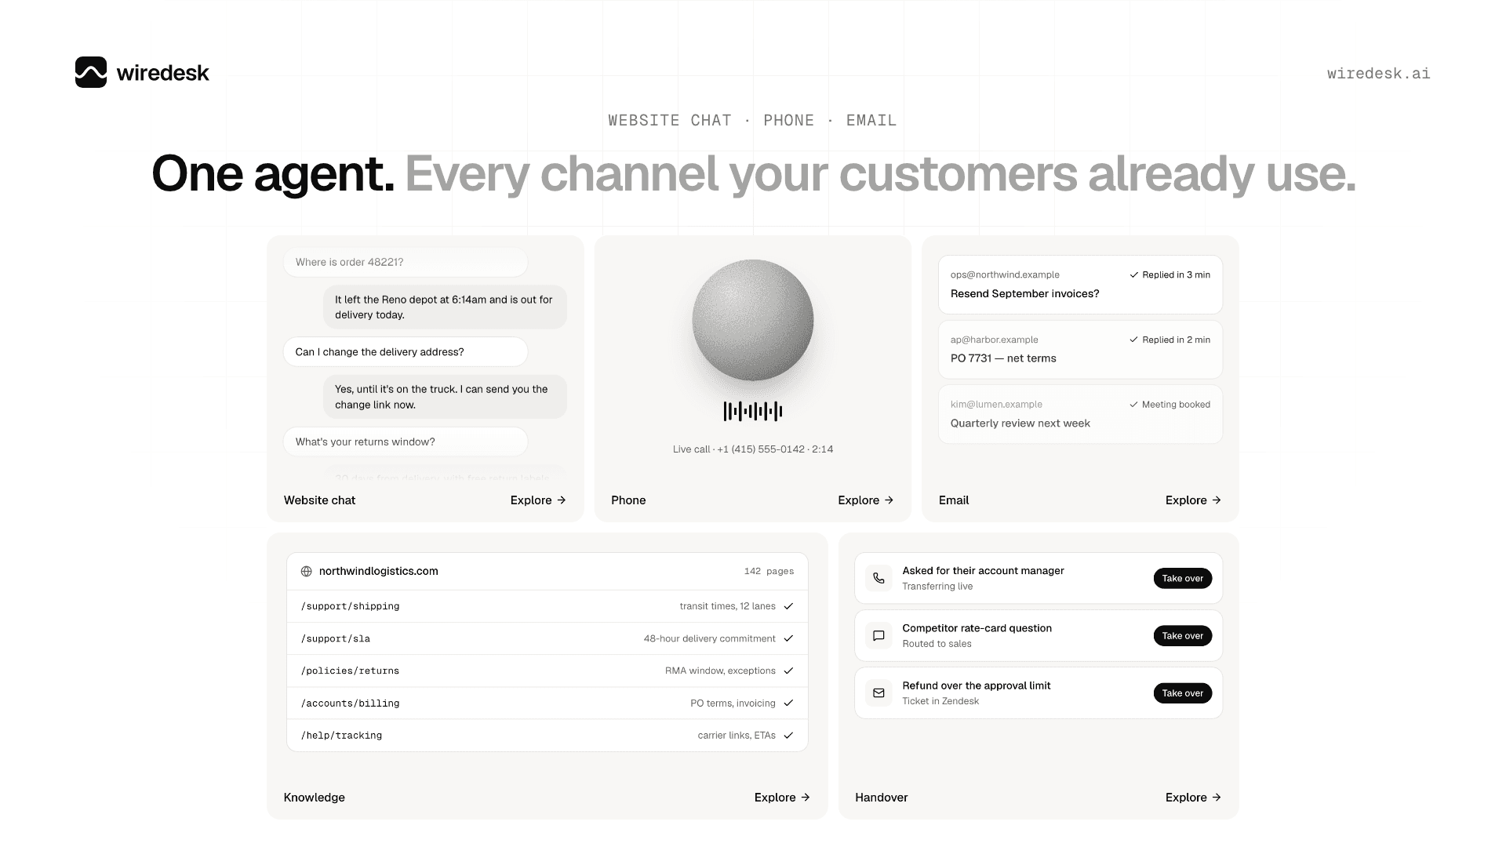Open Explore link in Phone card
The image size is (1506, 847).
coord(866,500)
